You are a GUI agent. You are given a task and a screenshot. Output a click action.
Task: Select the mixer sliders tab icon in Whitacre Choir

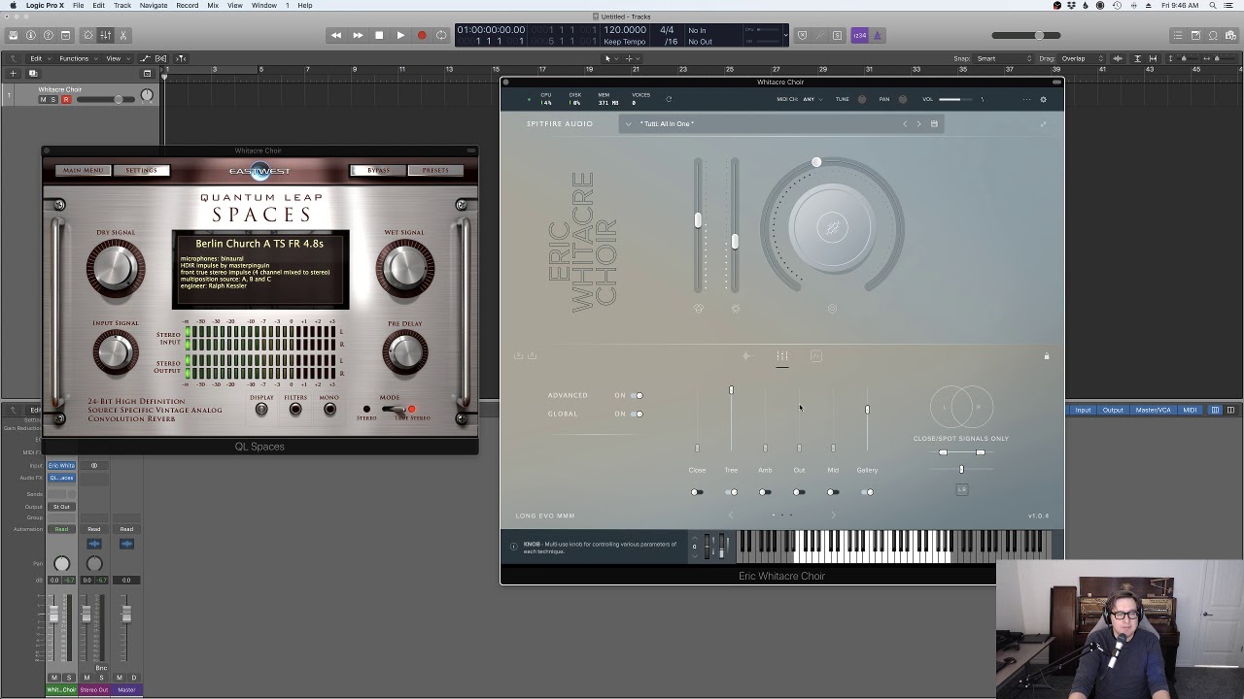[782, 357]
